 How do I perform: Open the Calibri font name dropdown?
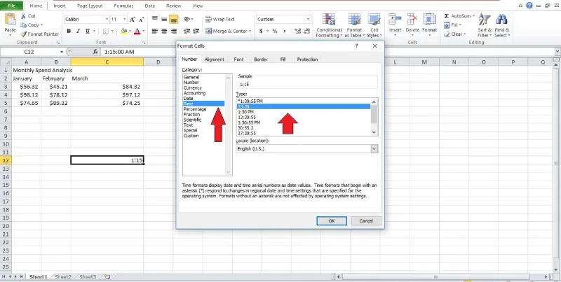[x=107, y=20]
